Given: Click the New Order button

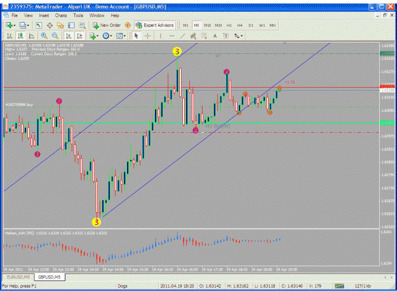Looking at the screenshot, I should pyautogui.click(x=107, y=25).
